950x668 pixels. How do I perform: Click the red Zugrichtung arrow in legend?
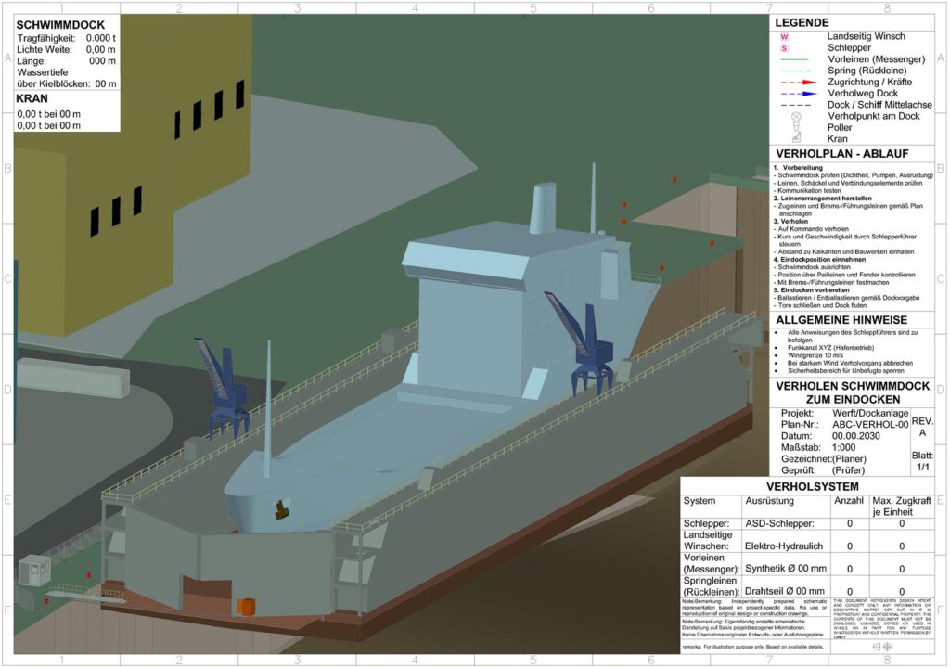coord(799,82)
